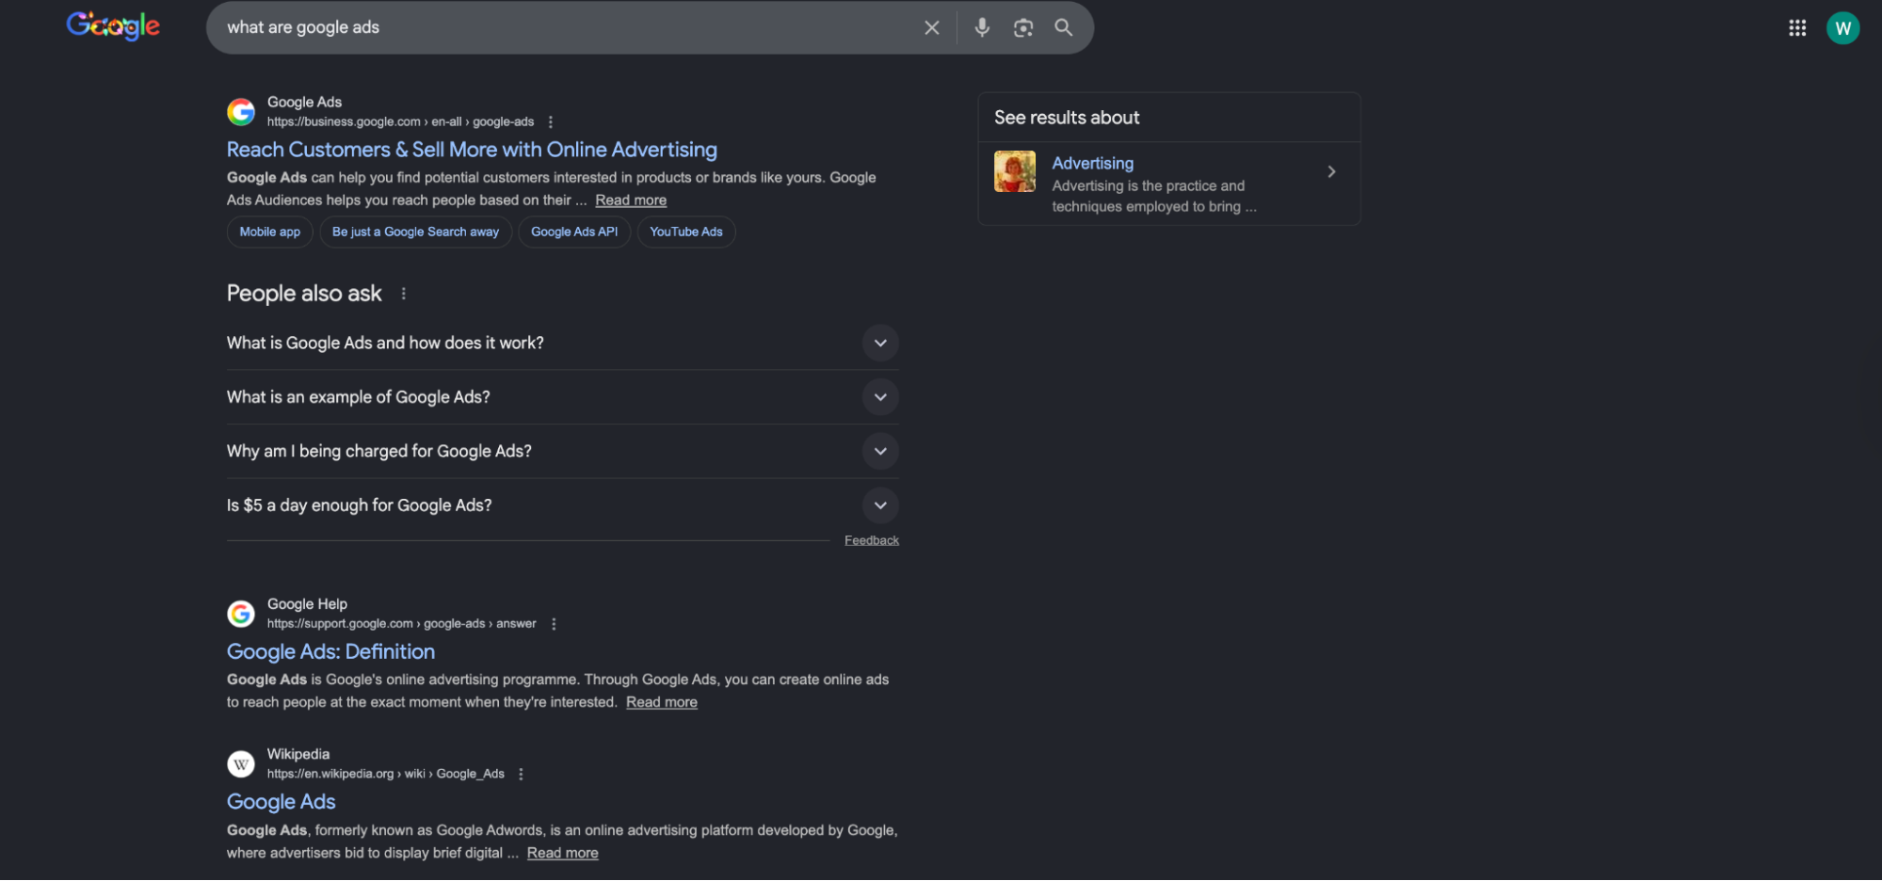Select the YouTube Ads chip
Screen dimensions: 1882x881
click(x=685, y=232)
